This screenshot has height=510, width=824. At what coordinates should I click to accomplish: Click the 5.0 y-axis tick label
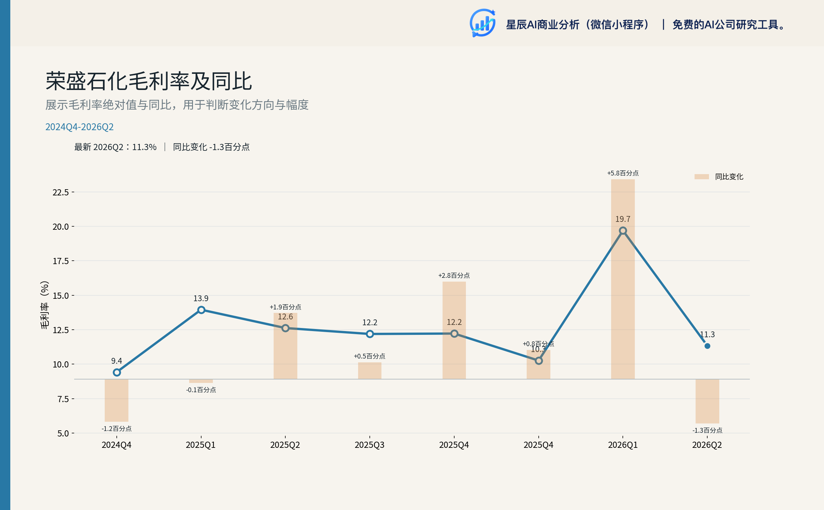click(x=63, y=433)
